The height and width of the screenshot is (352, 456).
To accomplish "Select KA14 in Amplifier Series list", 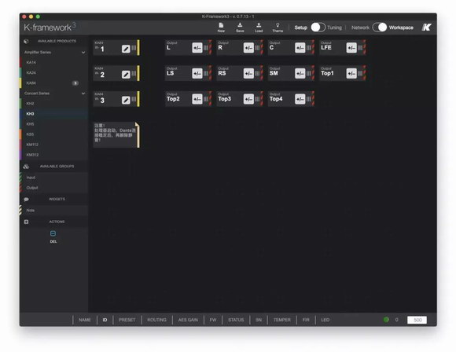I will [x=54, y=63].
